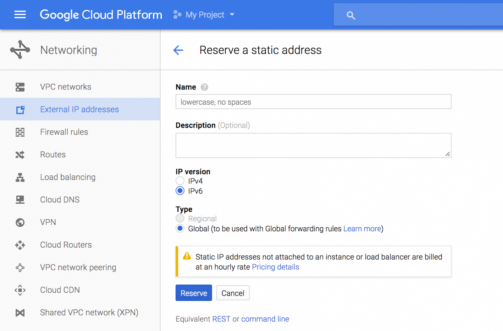Viewport: 503px width, 331px height.
Task: Click the Cloud Routers icon
Action: coord(20,245)
